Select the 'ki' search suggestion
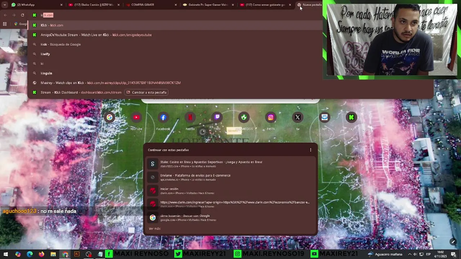The width and height of the screenshot is (461, 259). (x=230, y=63)
